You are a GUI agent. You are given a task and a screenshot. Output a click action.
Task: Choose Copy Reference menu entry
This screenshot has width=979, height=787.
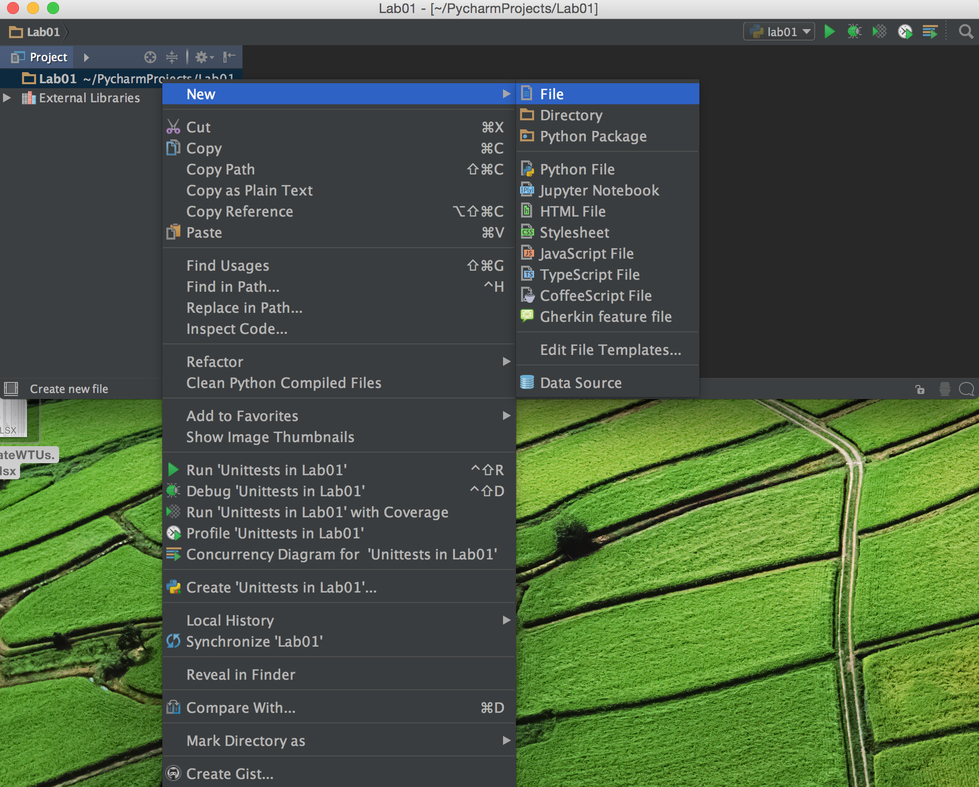[339, 212]
